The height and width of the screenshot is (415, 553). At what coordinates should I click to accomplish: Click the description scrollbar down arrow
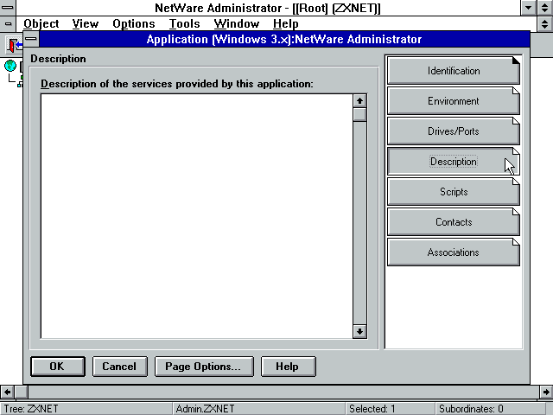click(x=359, y=331)
